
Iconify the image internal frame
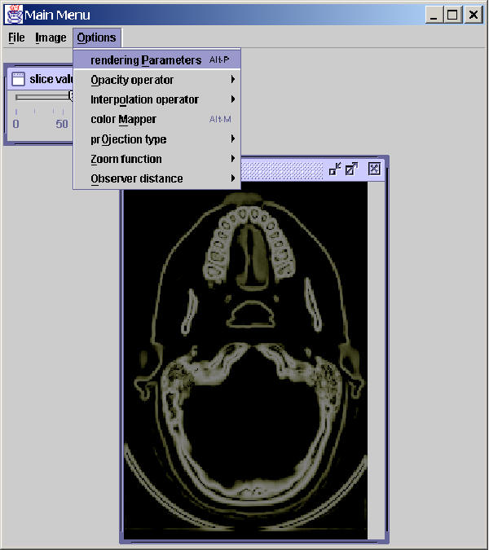point(335,169)
